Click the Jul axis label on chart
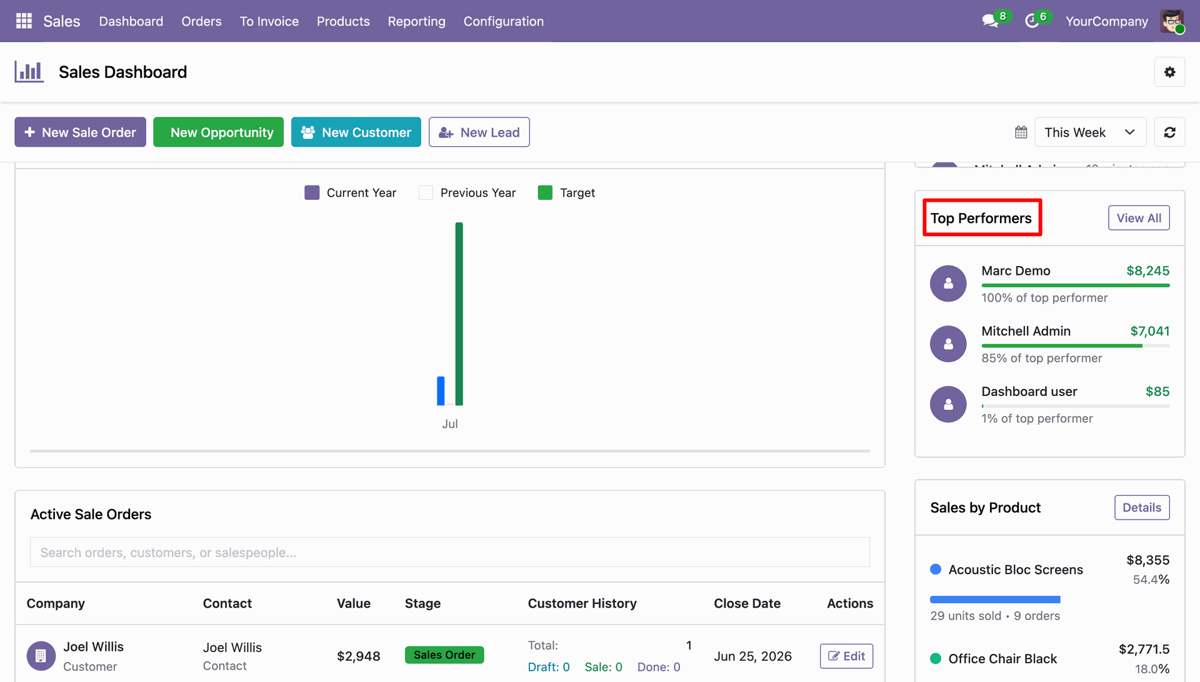The width and height of the screenshot is (1200, 682). click(x=450, y=424)
